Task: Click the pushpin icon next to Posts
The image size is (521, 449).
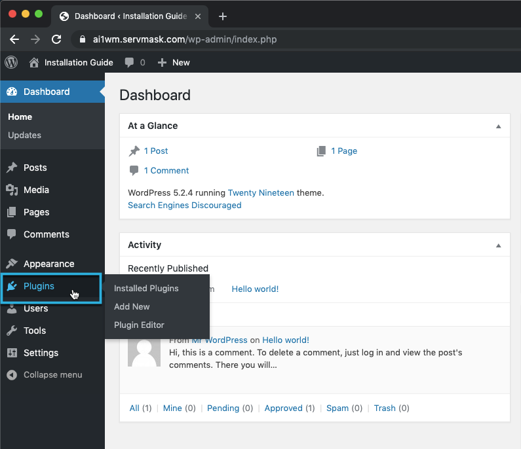Action: point(12,168)
